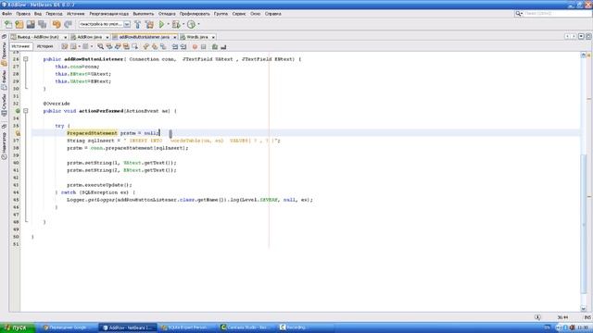The width and height of the screenshot is (593, 333).
Task: Open dropdown arrow next to Profile icon
Action: click(x=199, y=25)
